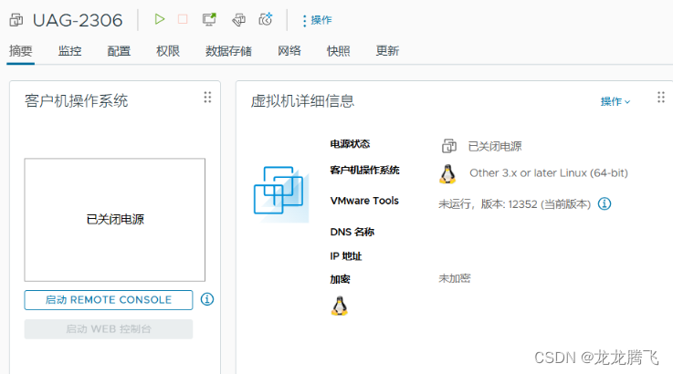Open the top Actions (操作) menu
This screenshot has height=374, width=673.
317,20
